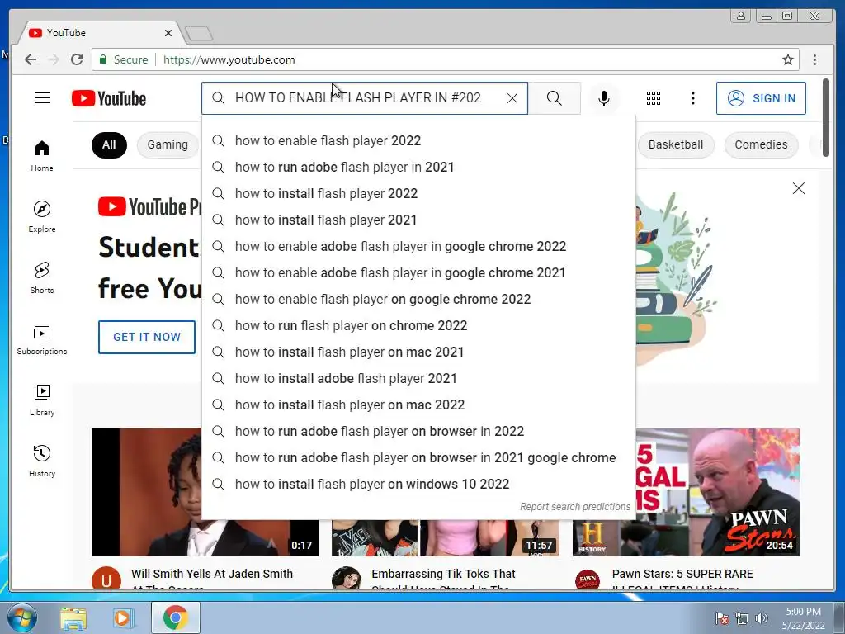Choose 'how to enable flash player on google chrome 2022'
This screenshot has width=845, height=634.
pyautogui.click(x=418, y=299)
